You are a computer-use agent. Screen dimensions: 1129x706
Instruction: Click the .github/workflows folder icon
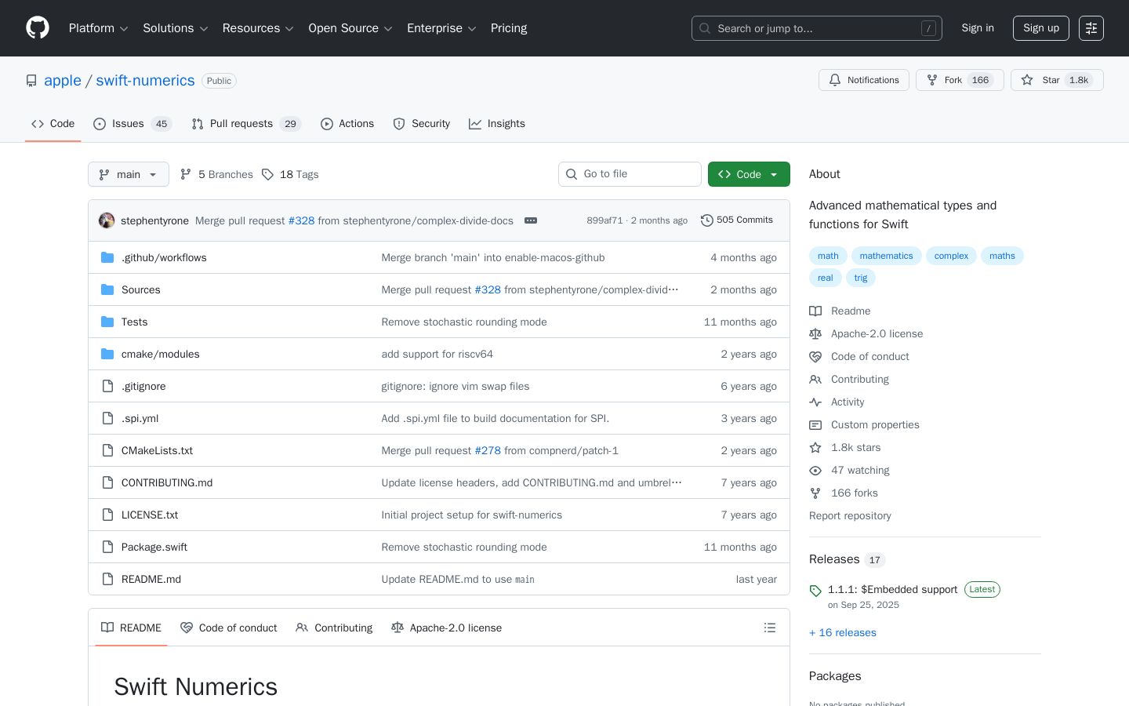(x=107, y=257)
